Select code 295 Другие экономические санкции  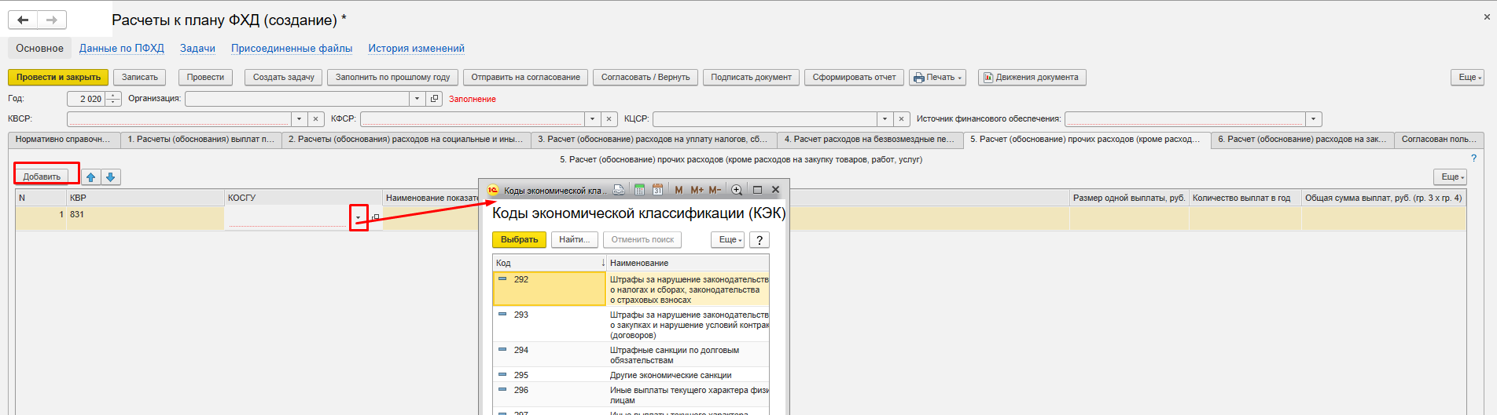point(631,375)
